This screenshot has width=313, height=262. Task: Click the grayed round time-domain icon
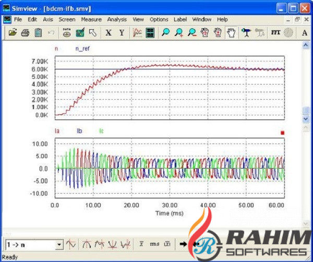pos(288,32)
